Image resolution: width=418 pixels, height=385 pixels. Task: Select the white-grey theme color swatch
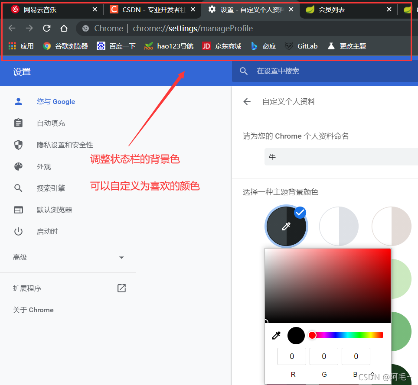pos(339,226)
